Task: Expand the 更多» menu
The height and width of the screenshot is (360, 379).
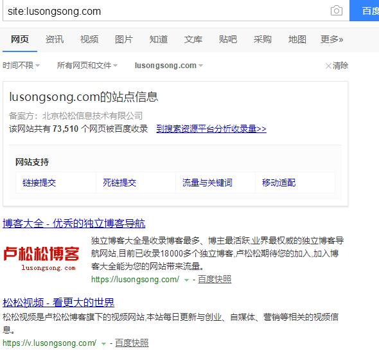Action: (332, 39)
